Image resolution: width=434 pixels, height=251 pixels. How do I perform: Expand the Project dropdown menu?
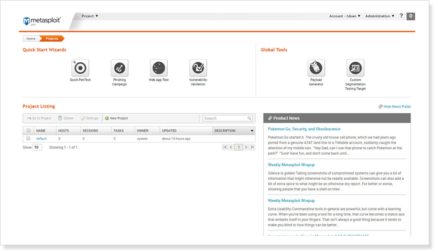click(x=90, y=16)
